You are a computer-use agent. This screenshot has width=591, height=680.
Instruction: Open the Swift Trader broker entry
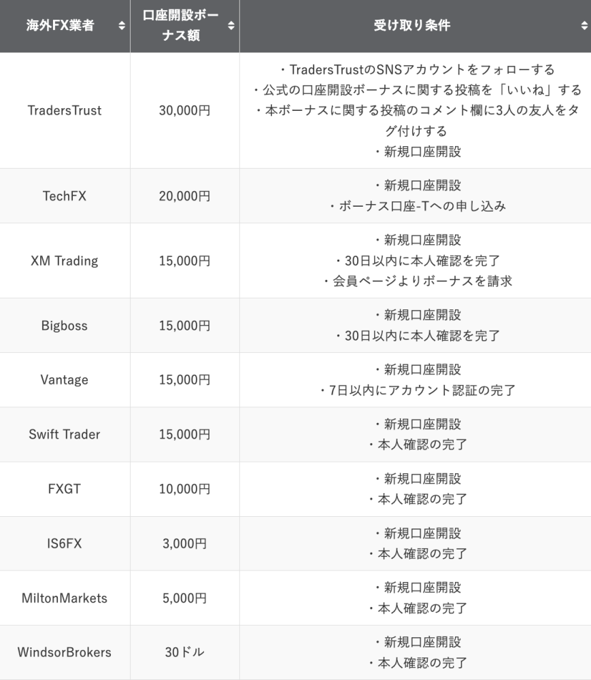pos(65,434)
